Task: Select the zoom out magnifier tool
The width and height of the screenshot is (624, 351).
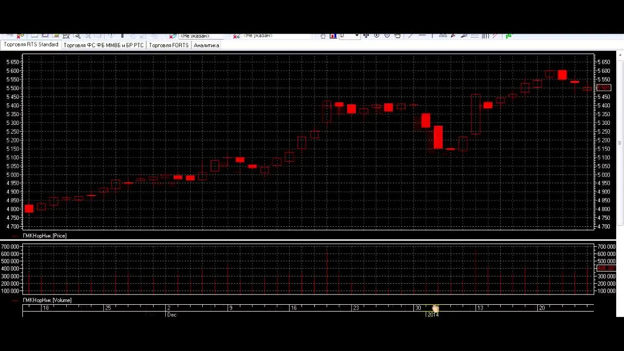Action: pos(387,36)
